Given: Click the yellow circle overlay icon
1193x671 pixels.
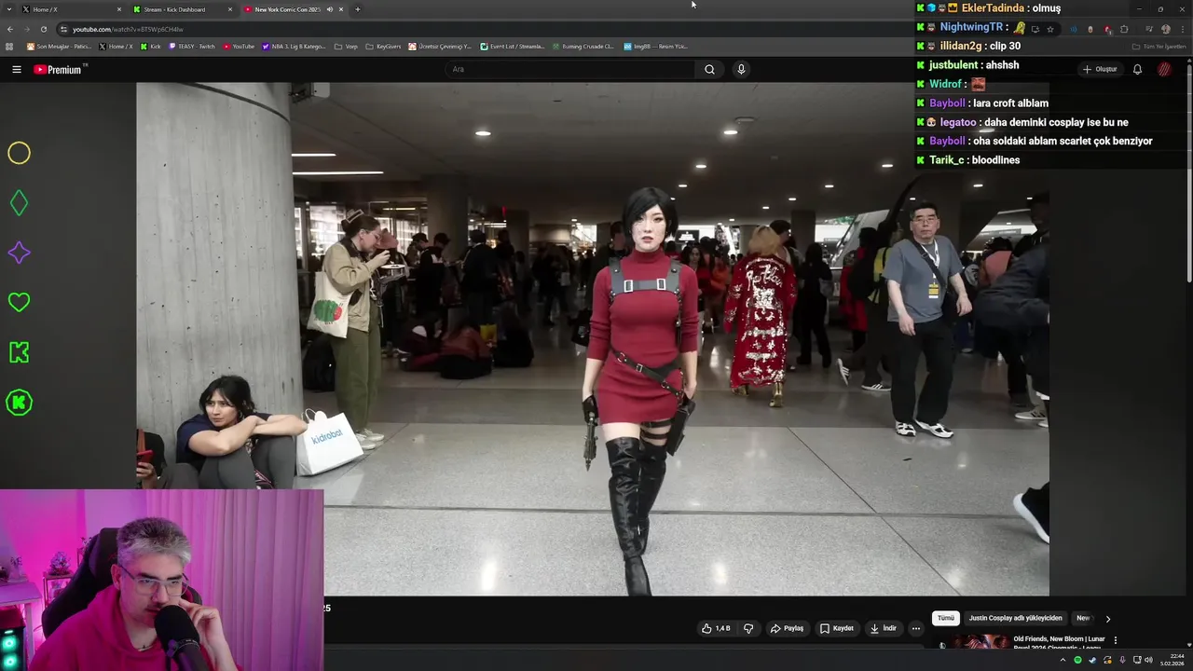Looking at the screenshot, I should (x=19, y=153).
